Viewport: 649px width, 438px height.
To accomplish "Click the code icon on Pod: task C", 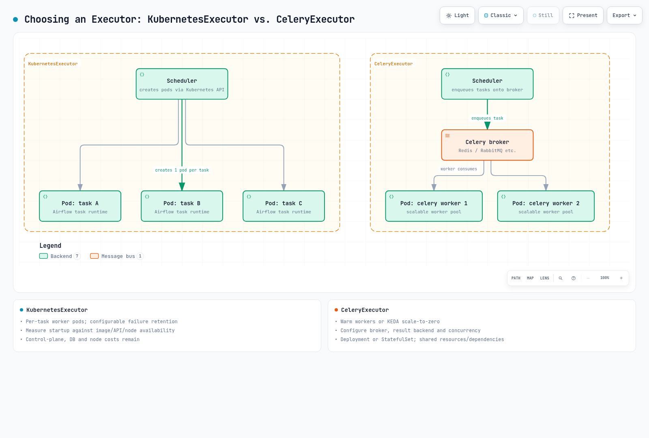I will coord(249,197).
